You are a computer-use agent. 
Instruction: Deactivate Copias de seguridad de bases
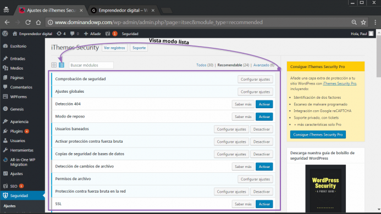click(x=262, y=154)
